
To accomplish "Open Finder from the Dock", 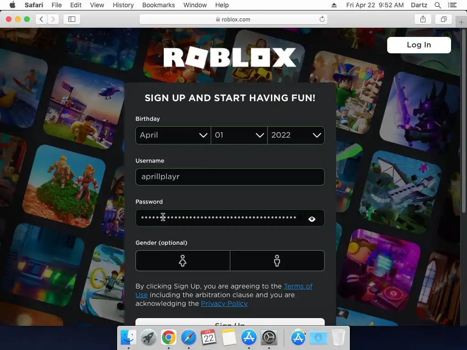I will point(128,337).
